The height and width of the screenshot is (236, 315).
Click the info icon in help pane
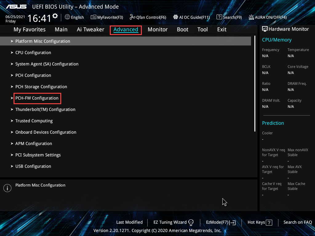coord(7,188)
